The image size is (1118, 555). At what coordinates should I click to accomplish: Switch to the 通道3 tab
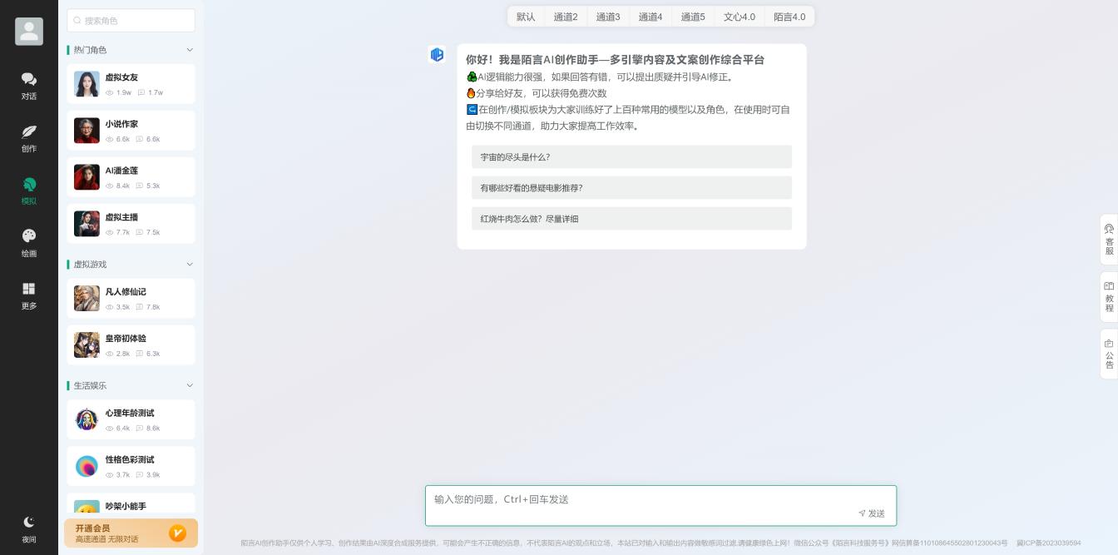(x=608, y=17)
